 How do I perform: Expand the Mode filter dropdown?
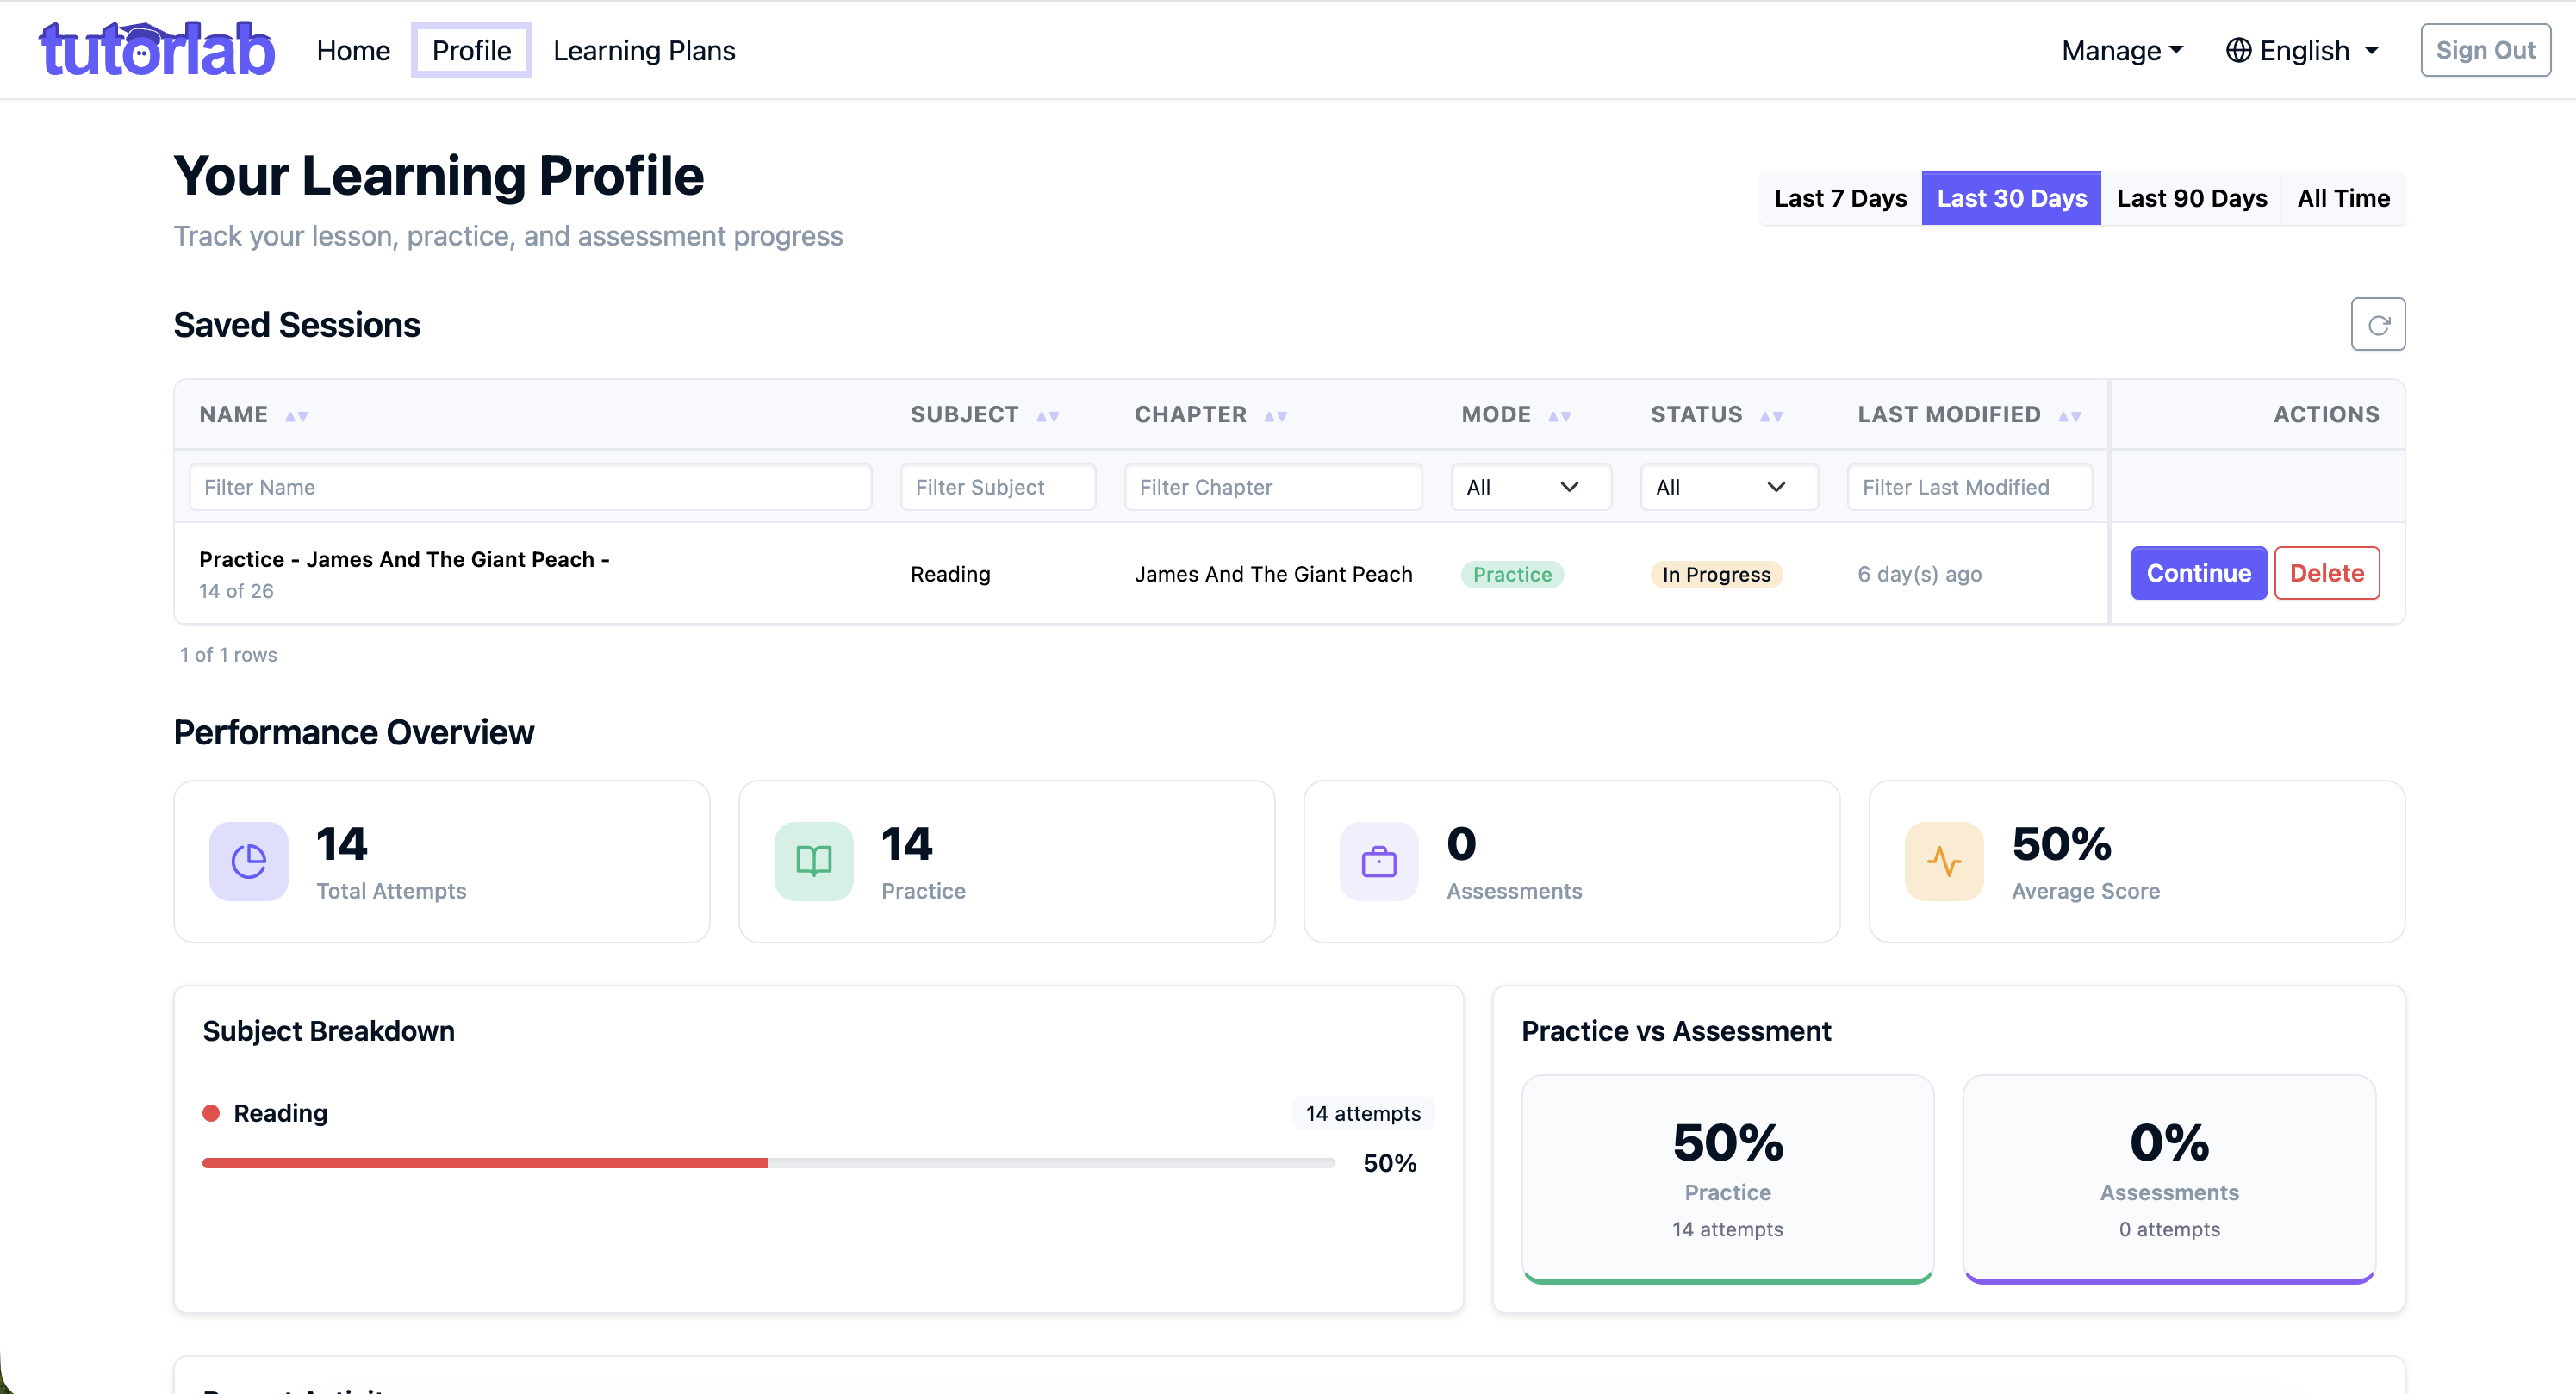click(x=1530, y=487)
